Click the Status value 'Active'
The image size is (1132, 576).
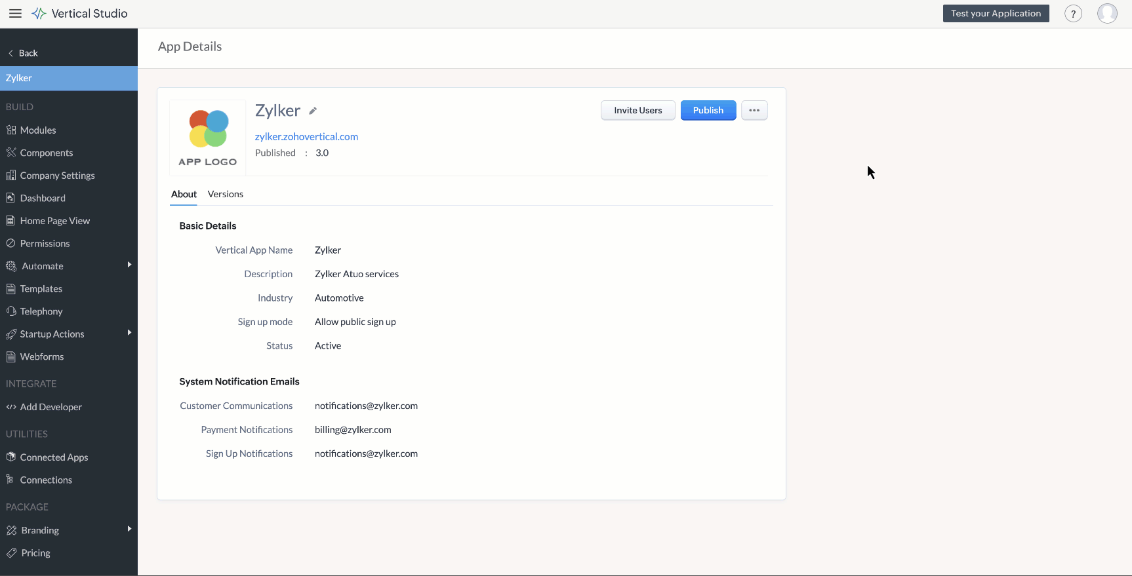click(x=328, y=345)
